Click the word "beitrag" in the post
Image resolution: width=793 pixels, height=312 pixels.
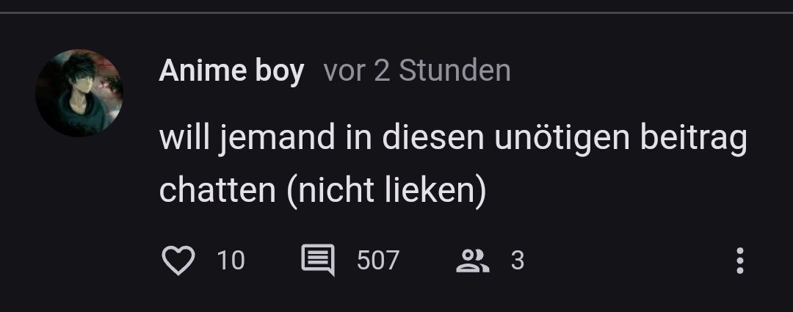[694, 138]
